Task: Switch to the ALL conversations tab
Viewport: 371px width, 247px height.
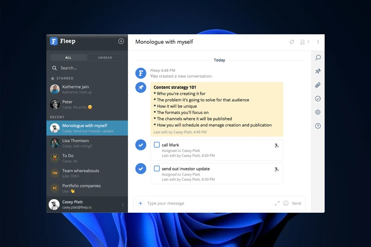Action: [68, 57]
